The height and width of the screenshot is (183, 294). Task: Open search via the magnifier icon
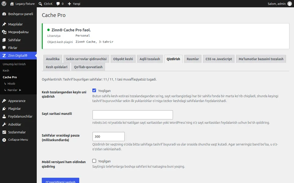[x=40, y=4]
